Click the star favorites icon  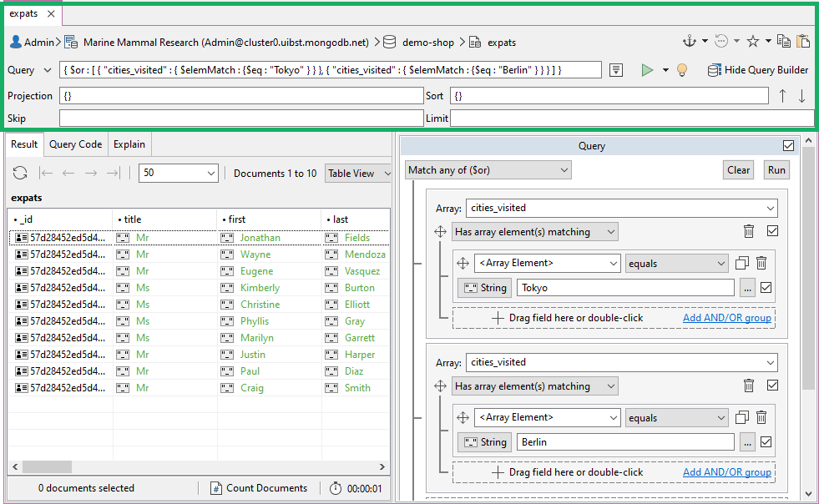(x=753, y=41)
